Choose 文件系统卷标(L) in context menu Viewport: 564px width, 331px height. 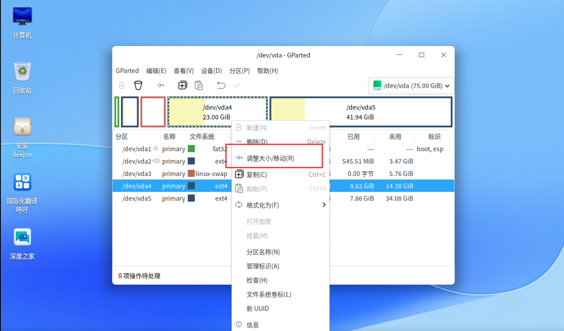pos(280,294)
